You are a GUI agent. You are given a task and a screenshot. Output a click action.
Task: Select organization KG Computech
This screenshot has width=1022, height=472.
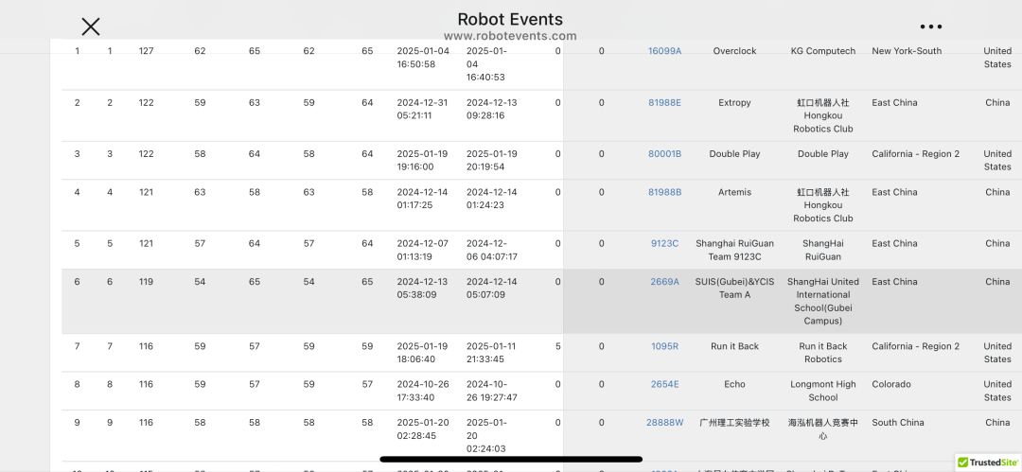823,51
